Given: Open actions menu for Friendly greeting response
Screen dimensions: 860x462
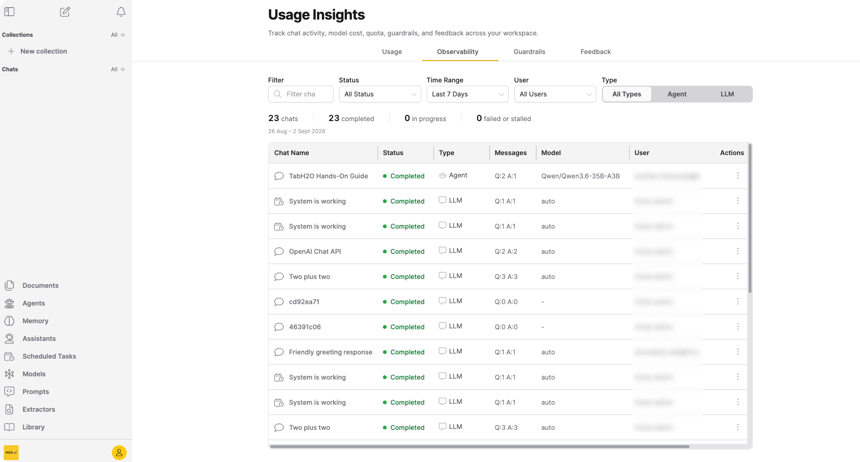Looking at the screenshot, I should 738,352.
